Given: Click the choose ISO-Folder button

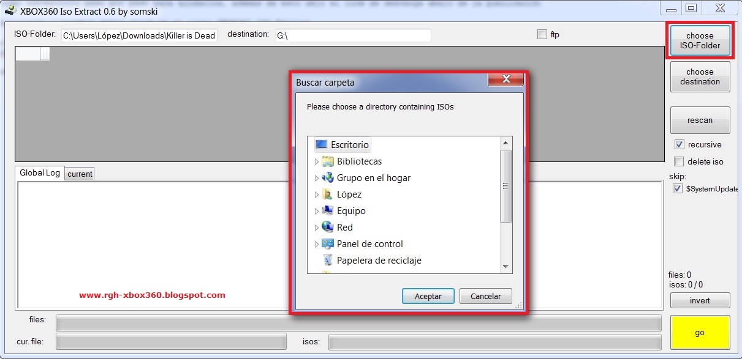Looking at the screenshot, I should [700, 40].
